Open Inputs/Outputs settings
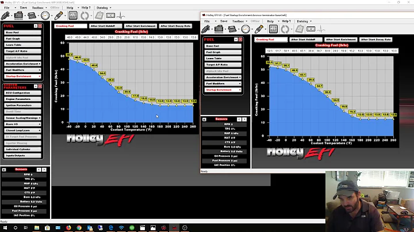 22,156
